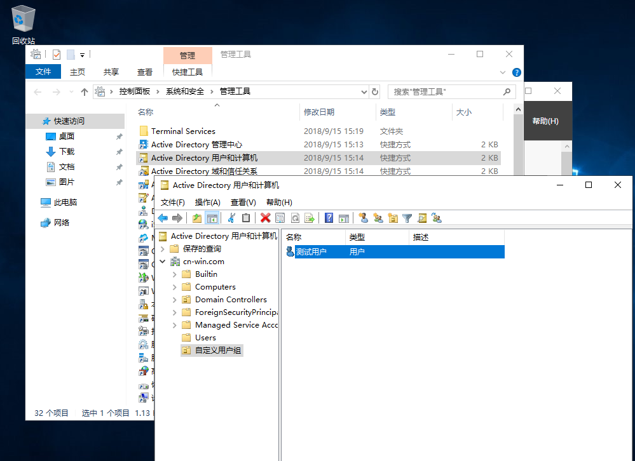Go up one level in AD console
The height and width of the screenshot is (461, 635).
[x=197, y=218]
